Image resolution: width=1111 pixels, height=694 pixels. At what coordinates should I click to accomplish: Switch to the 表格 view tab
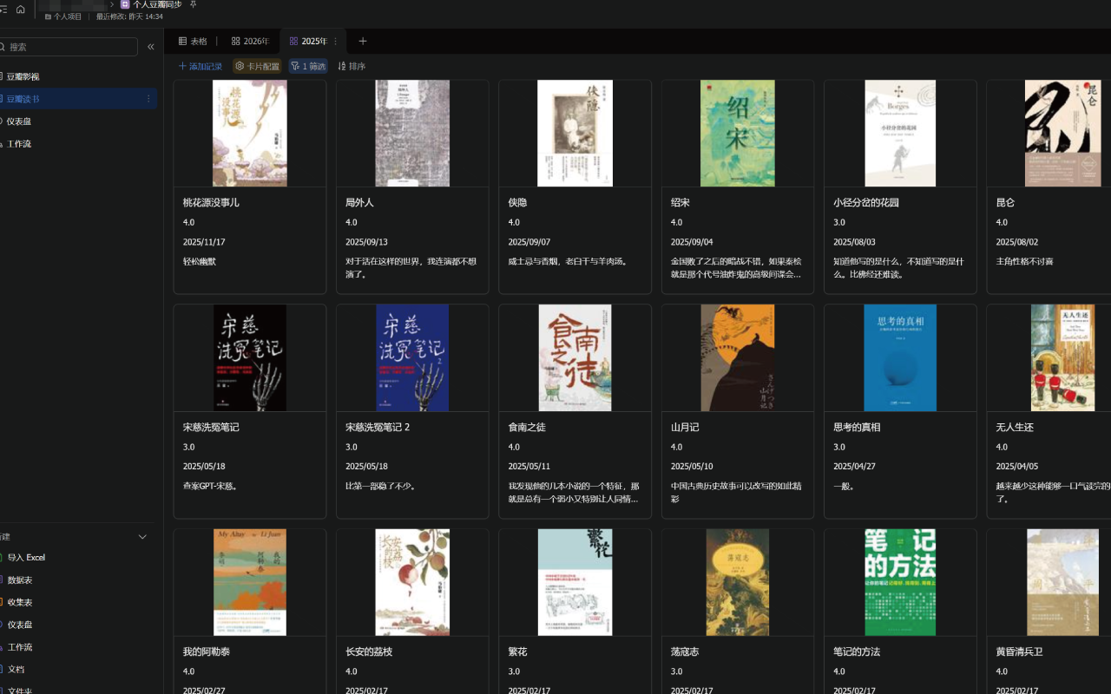coord(193,41)
